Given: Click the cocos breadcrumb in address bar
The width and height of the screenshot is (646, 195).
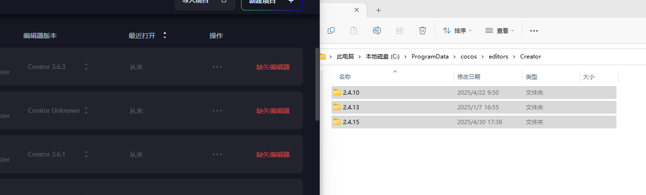Looking at the screenshot, I should tap(469, 57).
